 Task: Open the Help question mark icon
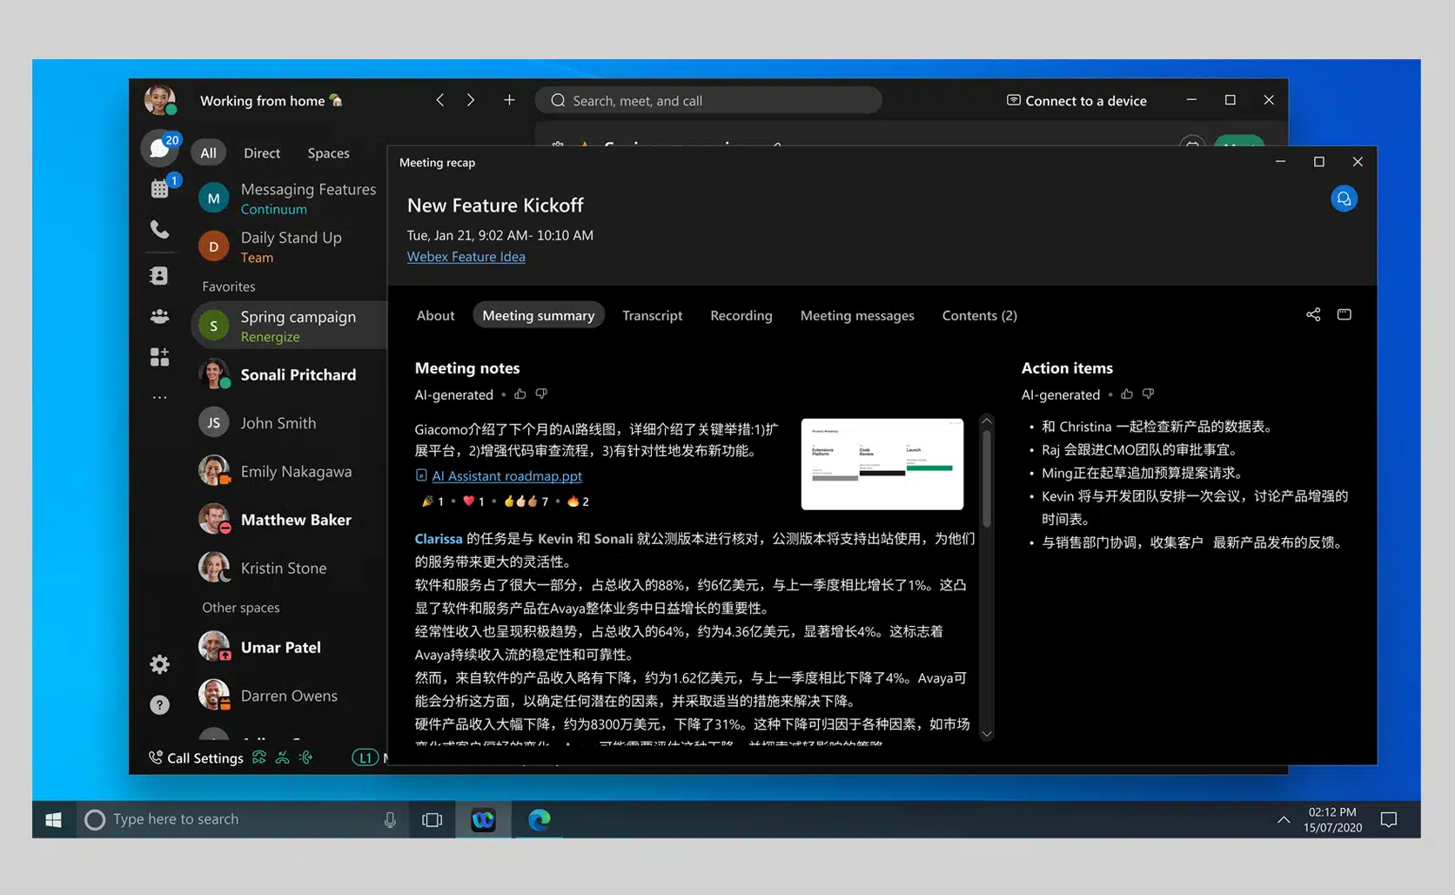click(x=159, y=705)
